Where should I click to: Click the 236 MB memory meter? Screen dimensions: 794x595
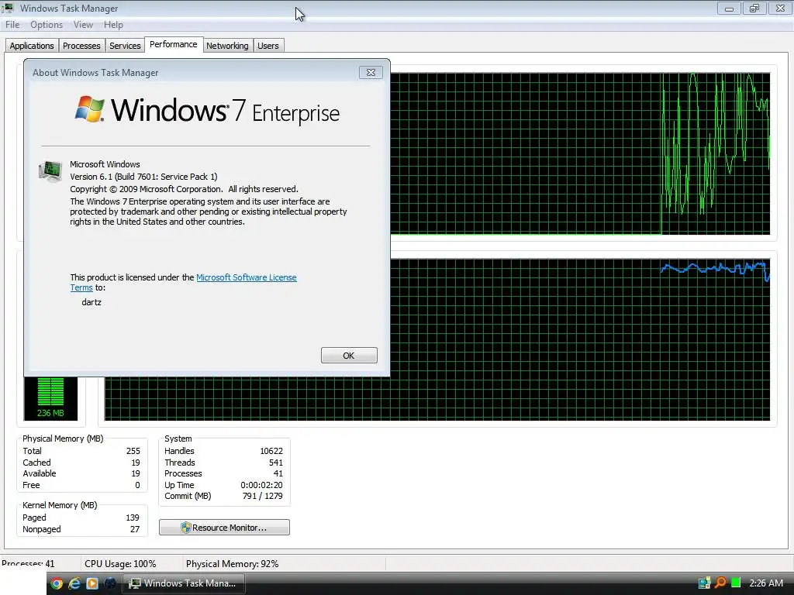click(50, 399)
